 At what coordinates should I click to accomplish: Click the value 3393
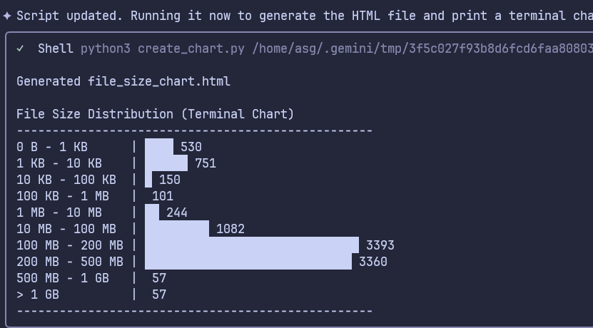point(380,245)
